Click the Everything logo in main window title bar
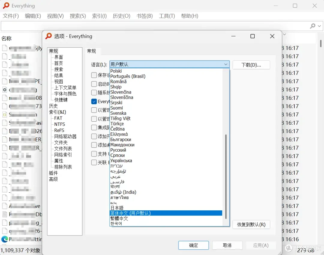 coord(6,6)
